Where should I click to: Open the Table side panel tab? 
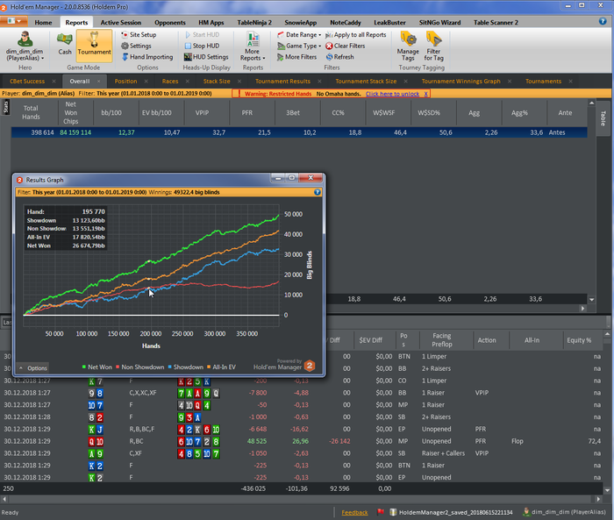pyautogui.click(x=603, y=118)
